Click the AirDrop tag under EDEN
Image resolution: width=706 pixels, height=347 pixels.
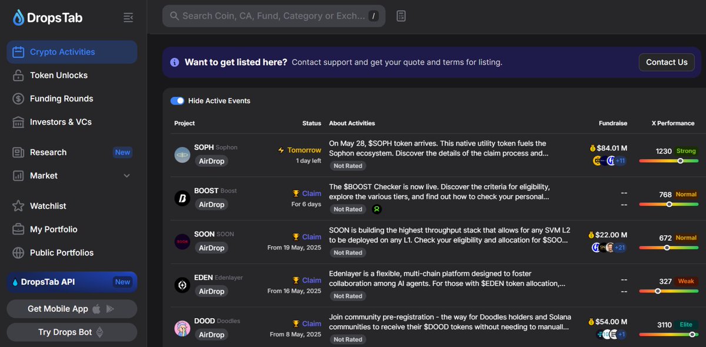[211, 291]
